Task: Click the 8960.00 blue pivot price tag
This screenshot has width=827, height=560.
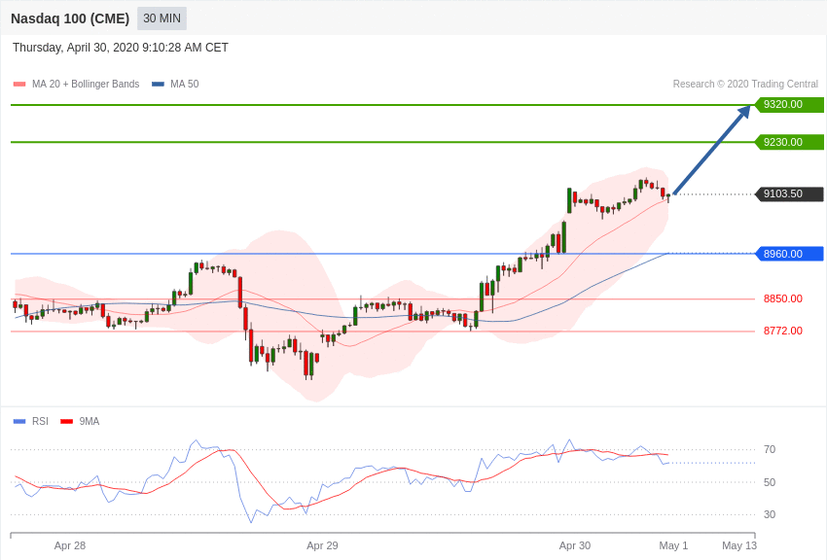Action: pos(790,254)
